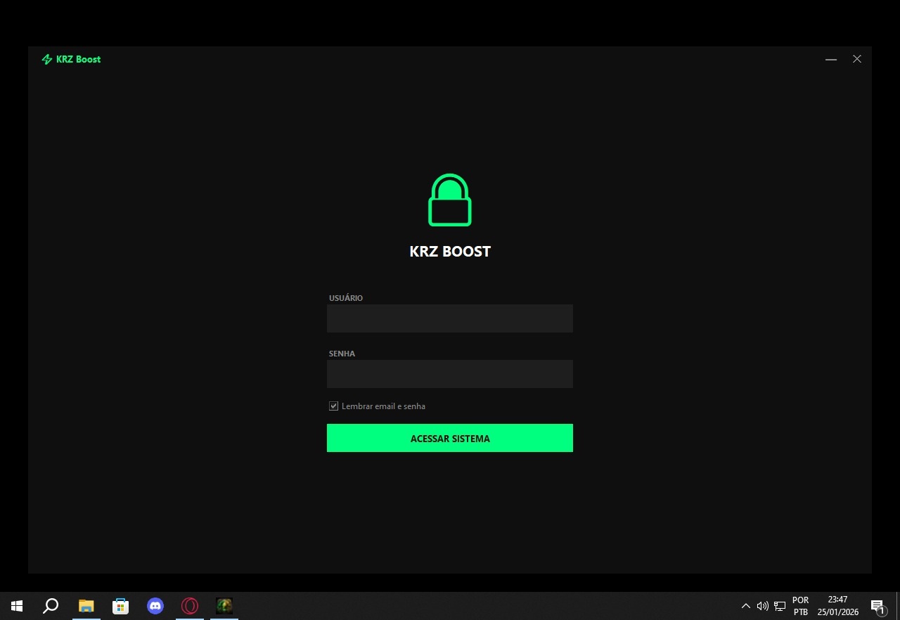The height and width of the screenshot is (620, 900).
Task: Close the KRZ Boost window
Action: tap(857, 60)
